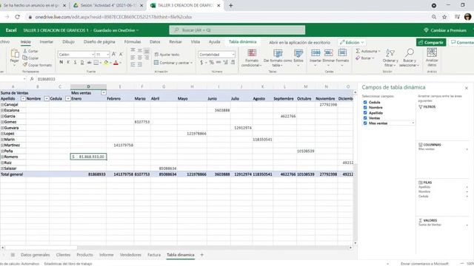Click Abrir en la aplicación de escritorio
The image size is (474, 266).
[299, 43]
